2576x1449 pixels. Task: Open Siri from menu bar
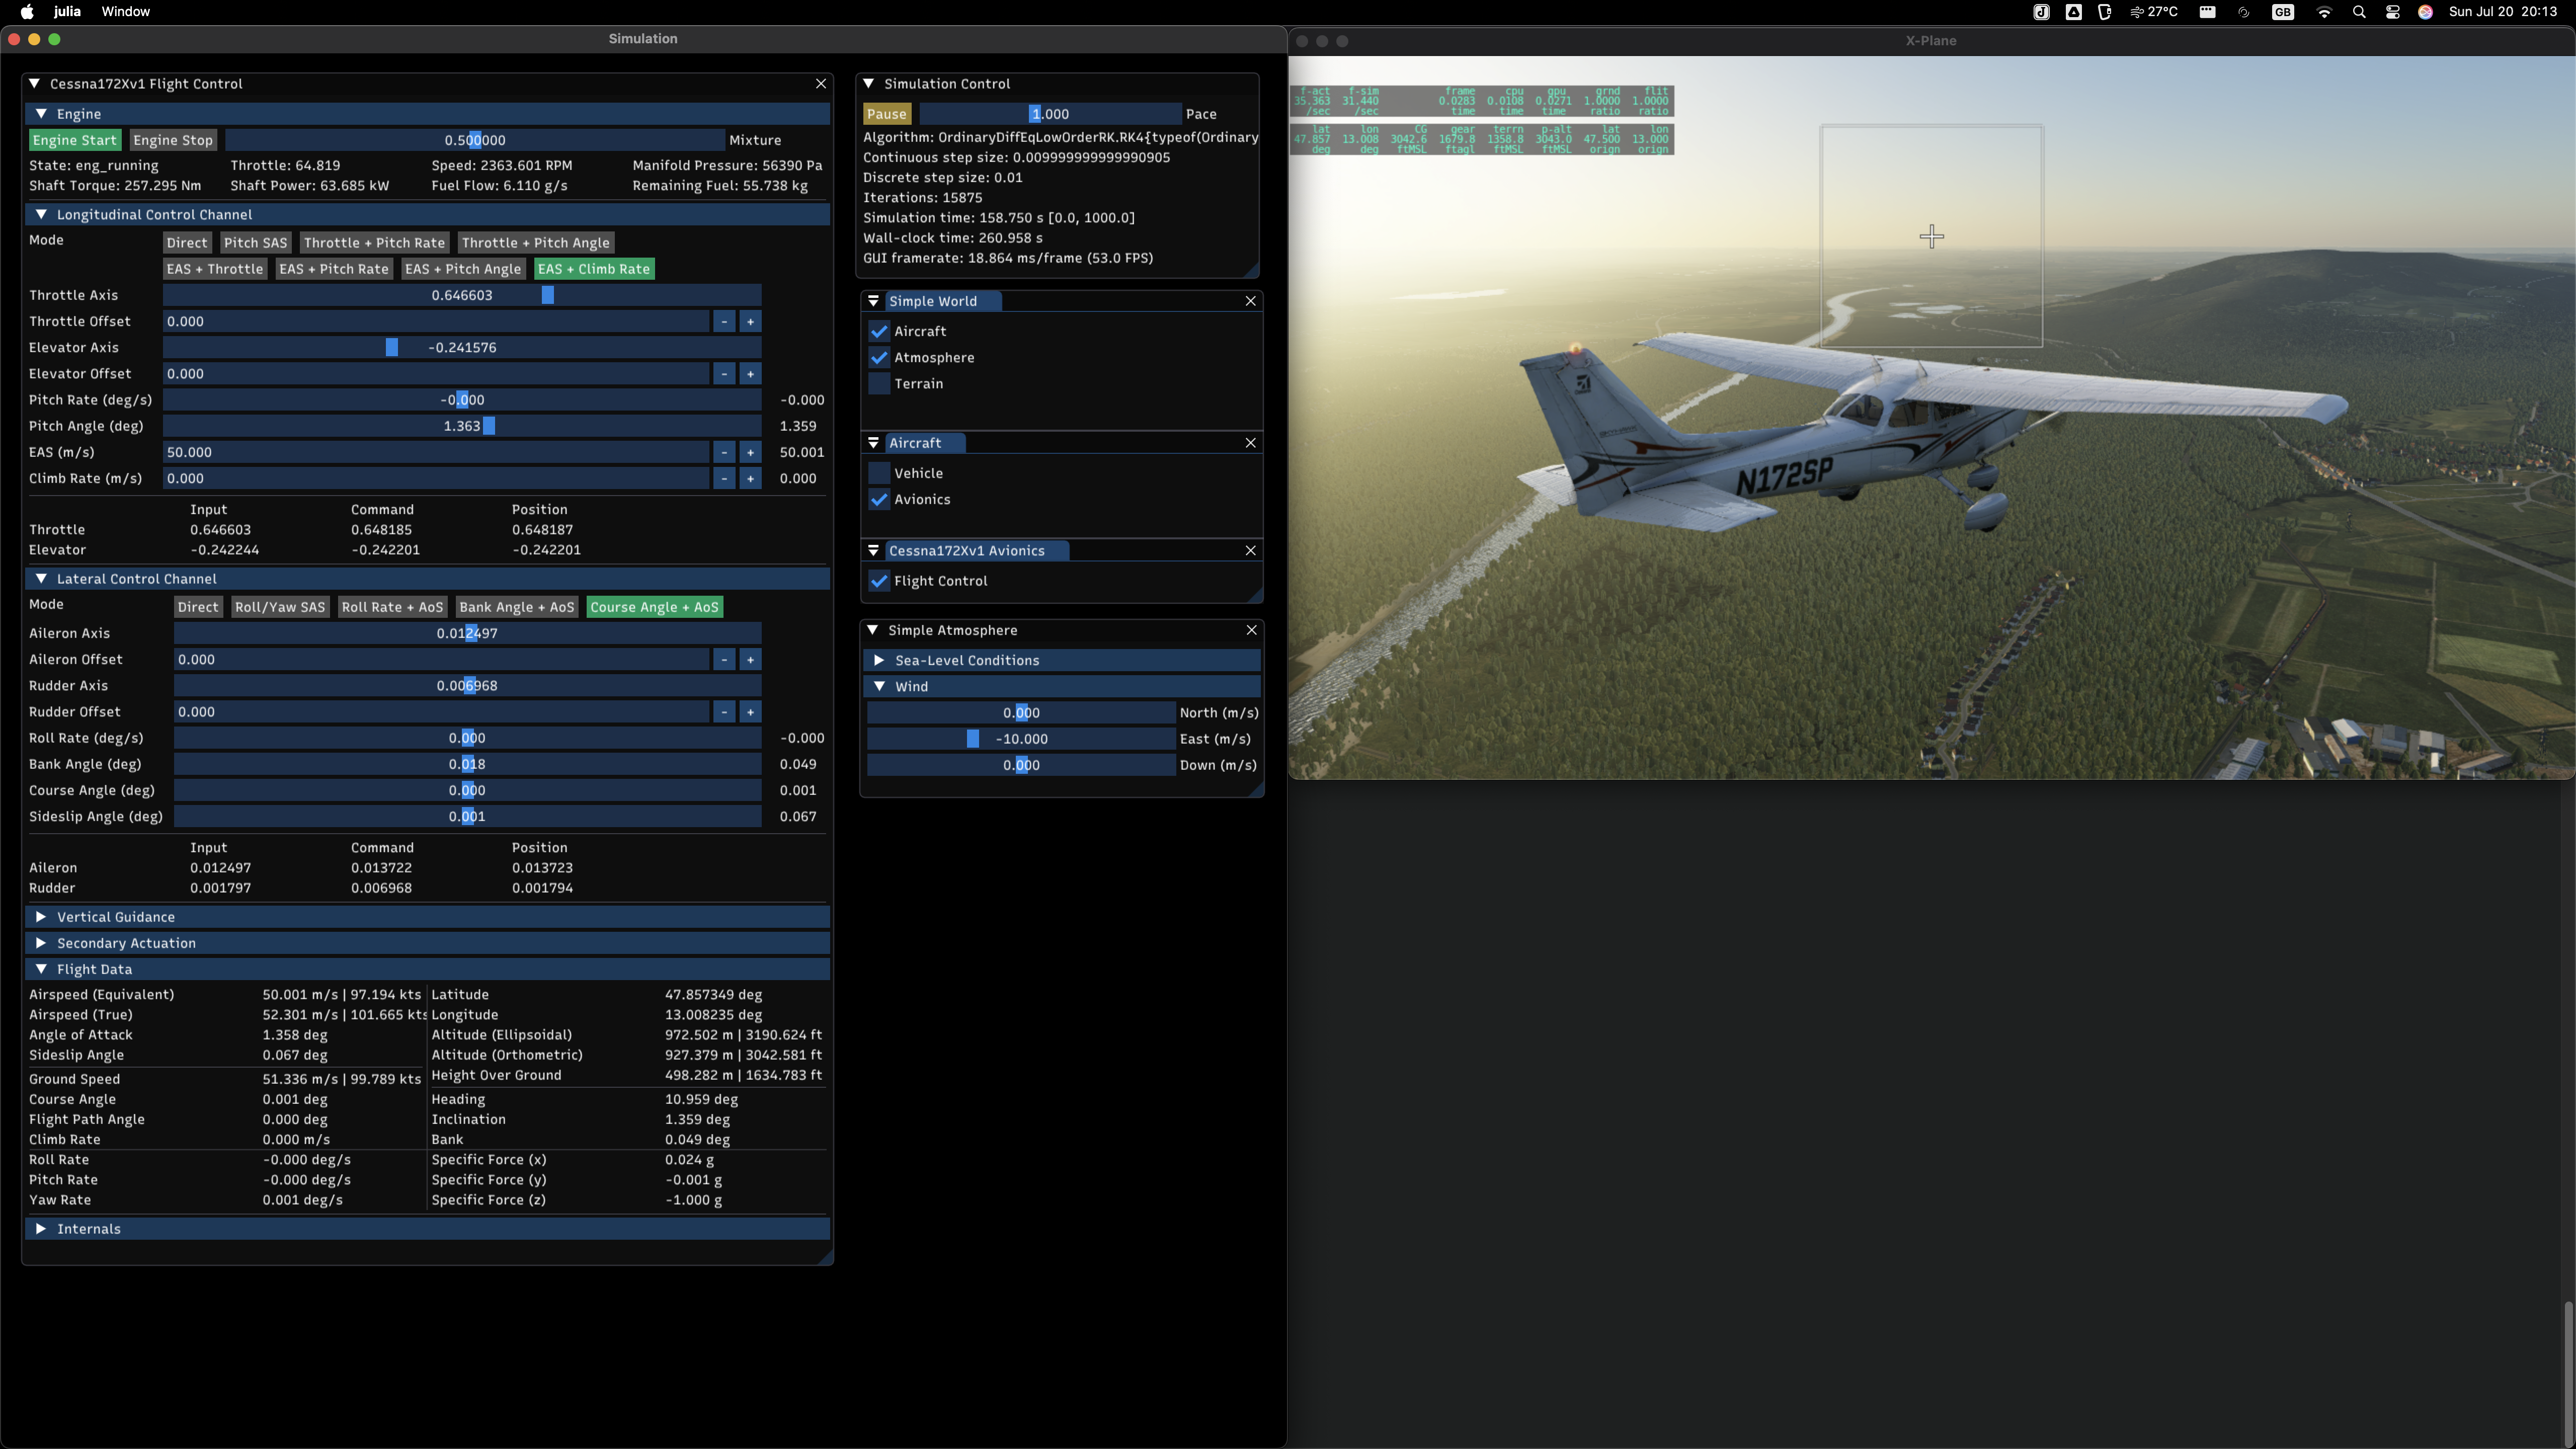click(x=2425, y=12)
